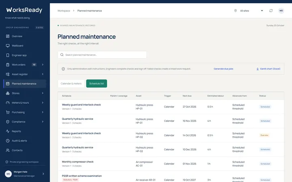Click the Purchasing cart icon
292x182 pixels.
click(x=8, y=112)
